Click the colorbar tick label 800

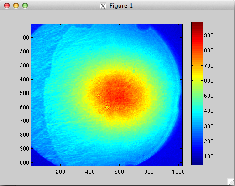coord(209,50)
